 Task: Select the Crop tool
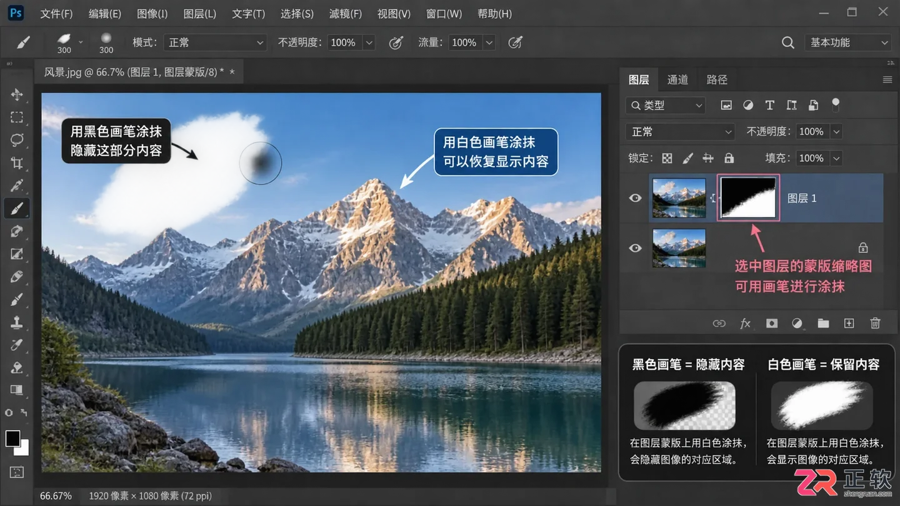(x=17, y=163)
